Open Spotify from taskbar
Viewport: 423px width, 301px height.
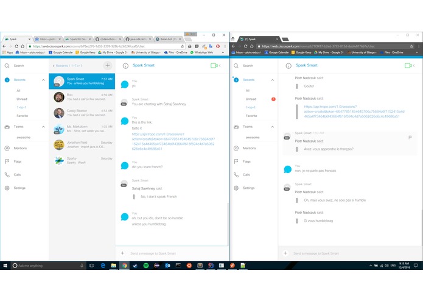coord(146,266)
